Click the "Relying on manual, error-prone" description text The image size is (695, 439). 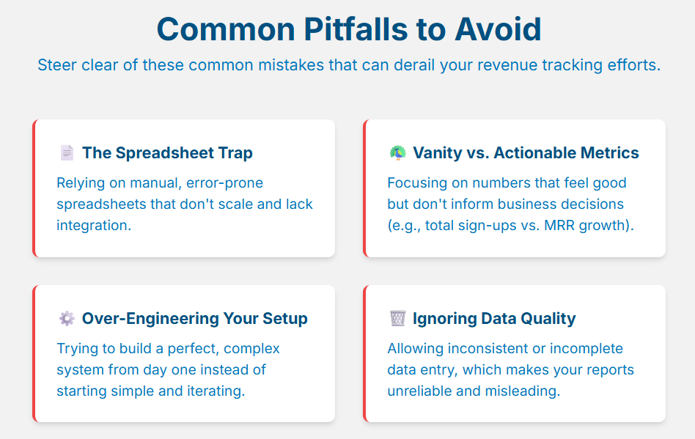[x=159, y=182]
